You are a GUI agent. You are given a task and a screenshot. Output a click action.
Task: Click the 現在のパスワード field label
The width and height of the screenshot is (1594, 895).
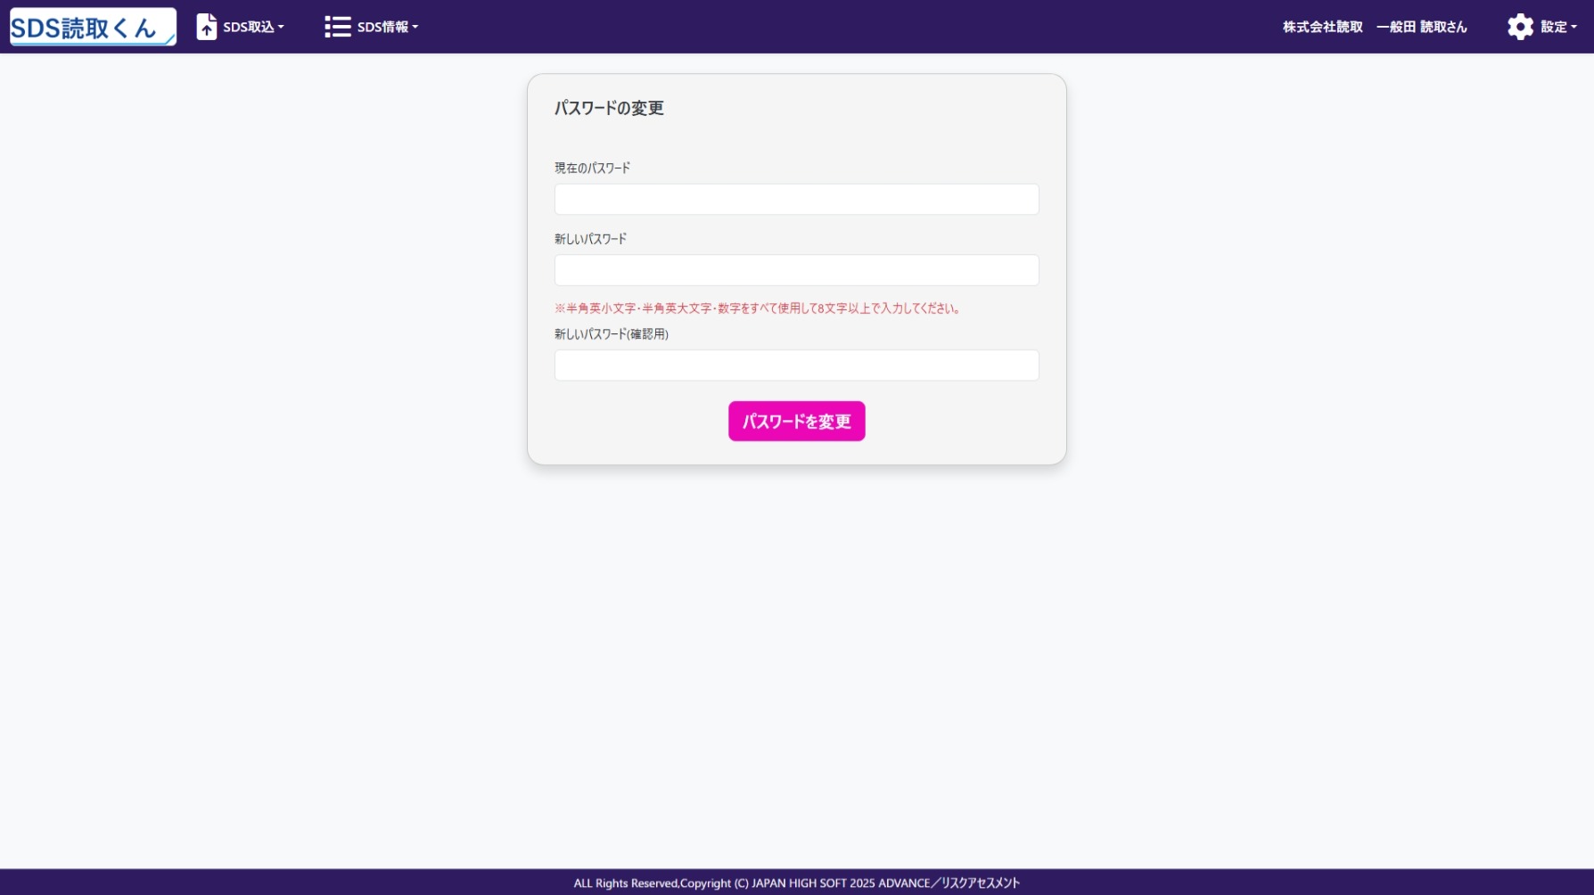pos(592,168)
